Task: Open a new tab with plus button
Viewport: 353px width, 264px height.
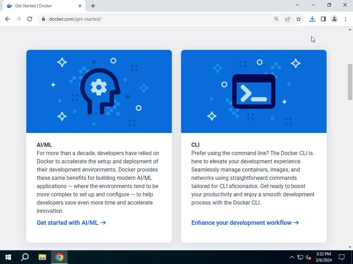Action: (93, 6)
